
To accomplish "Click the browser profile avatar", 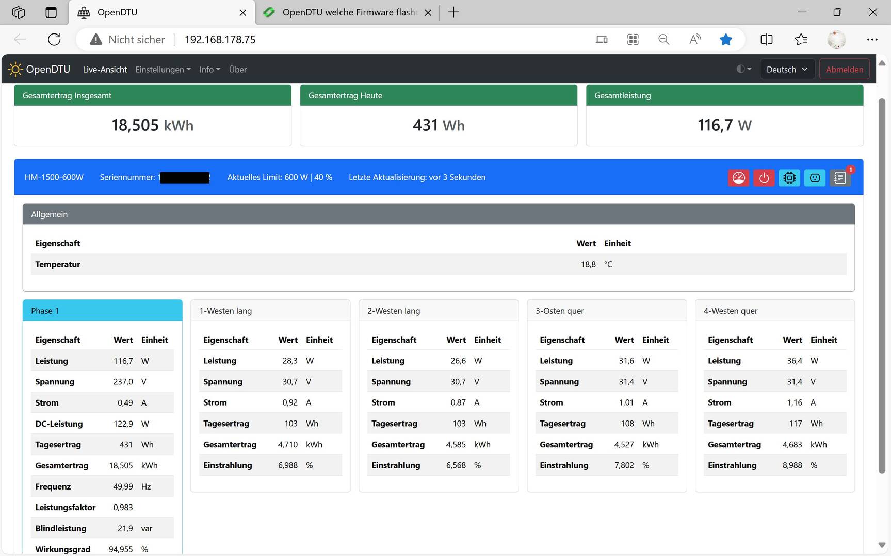I will coord(836,40).
